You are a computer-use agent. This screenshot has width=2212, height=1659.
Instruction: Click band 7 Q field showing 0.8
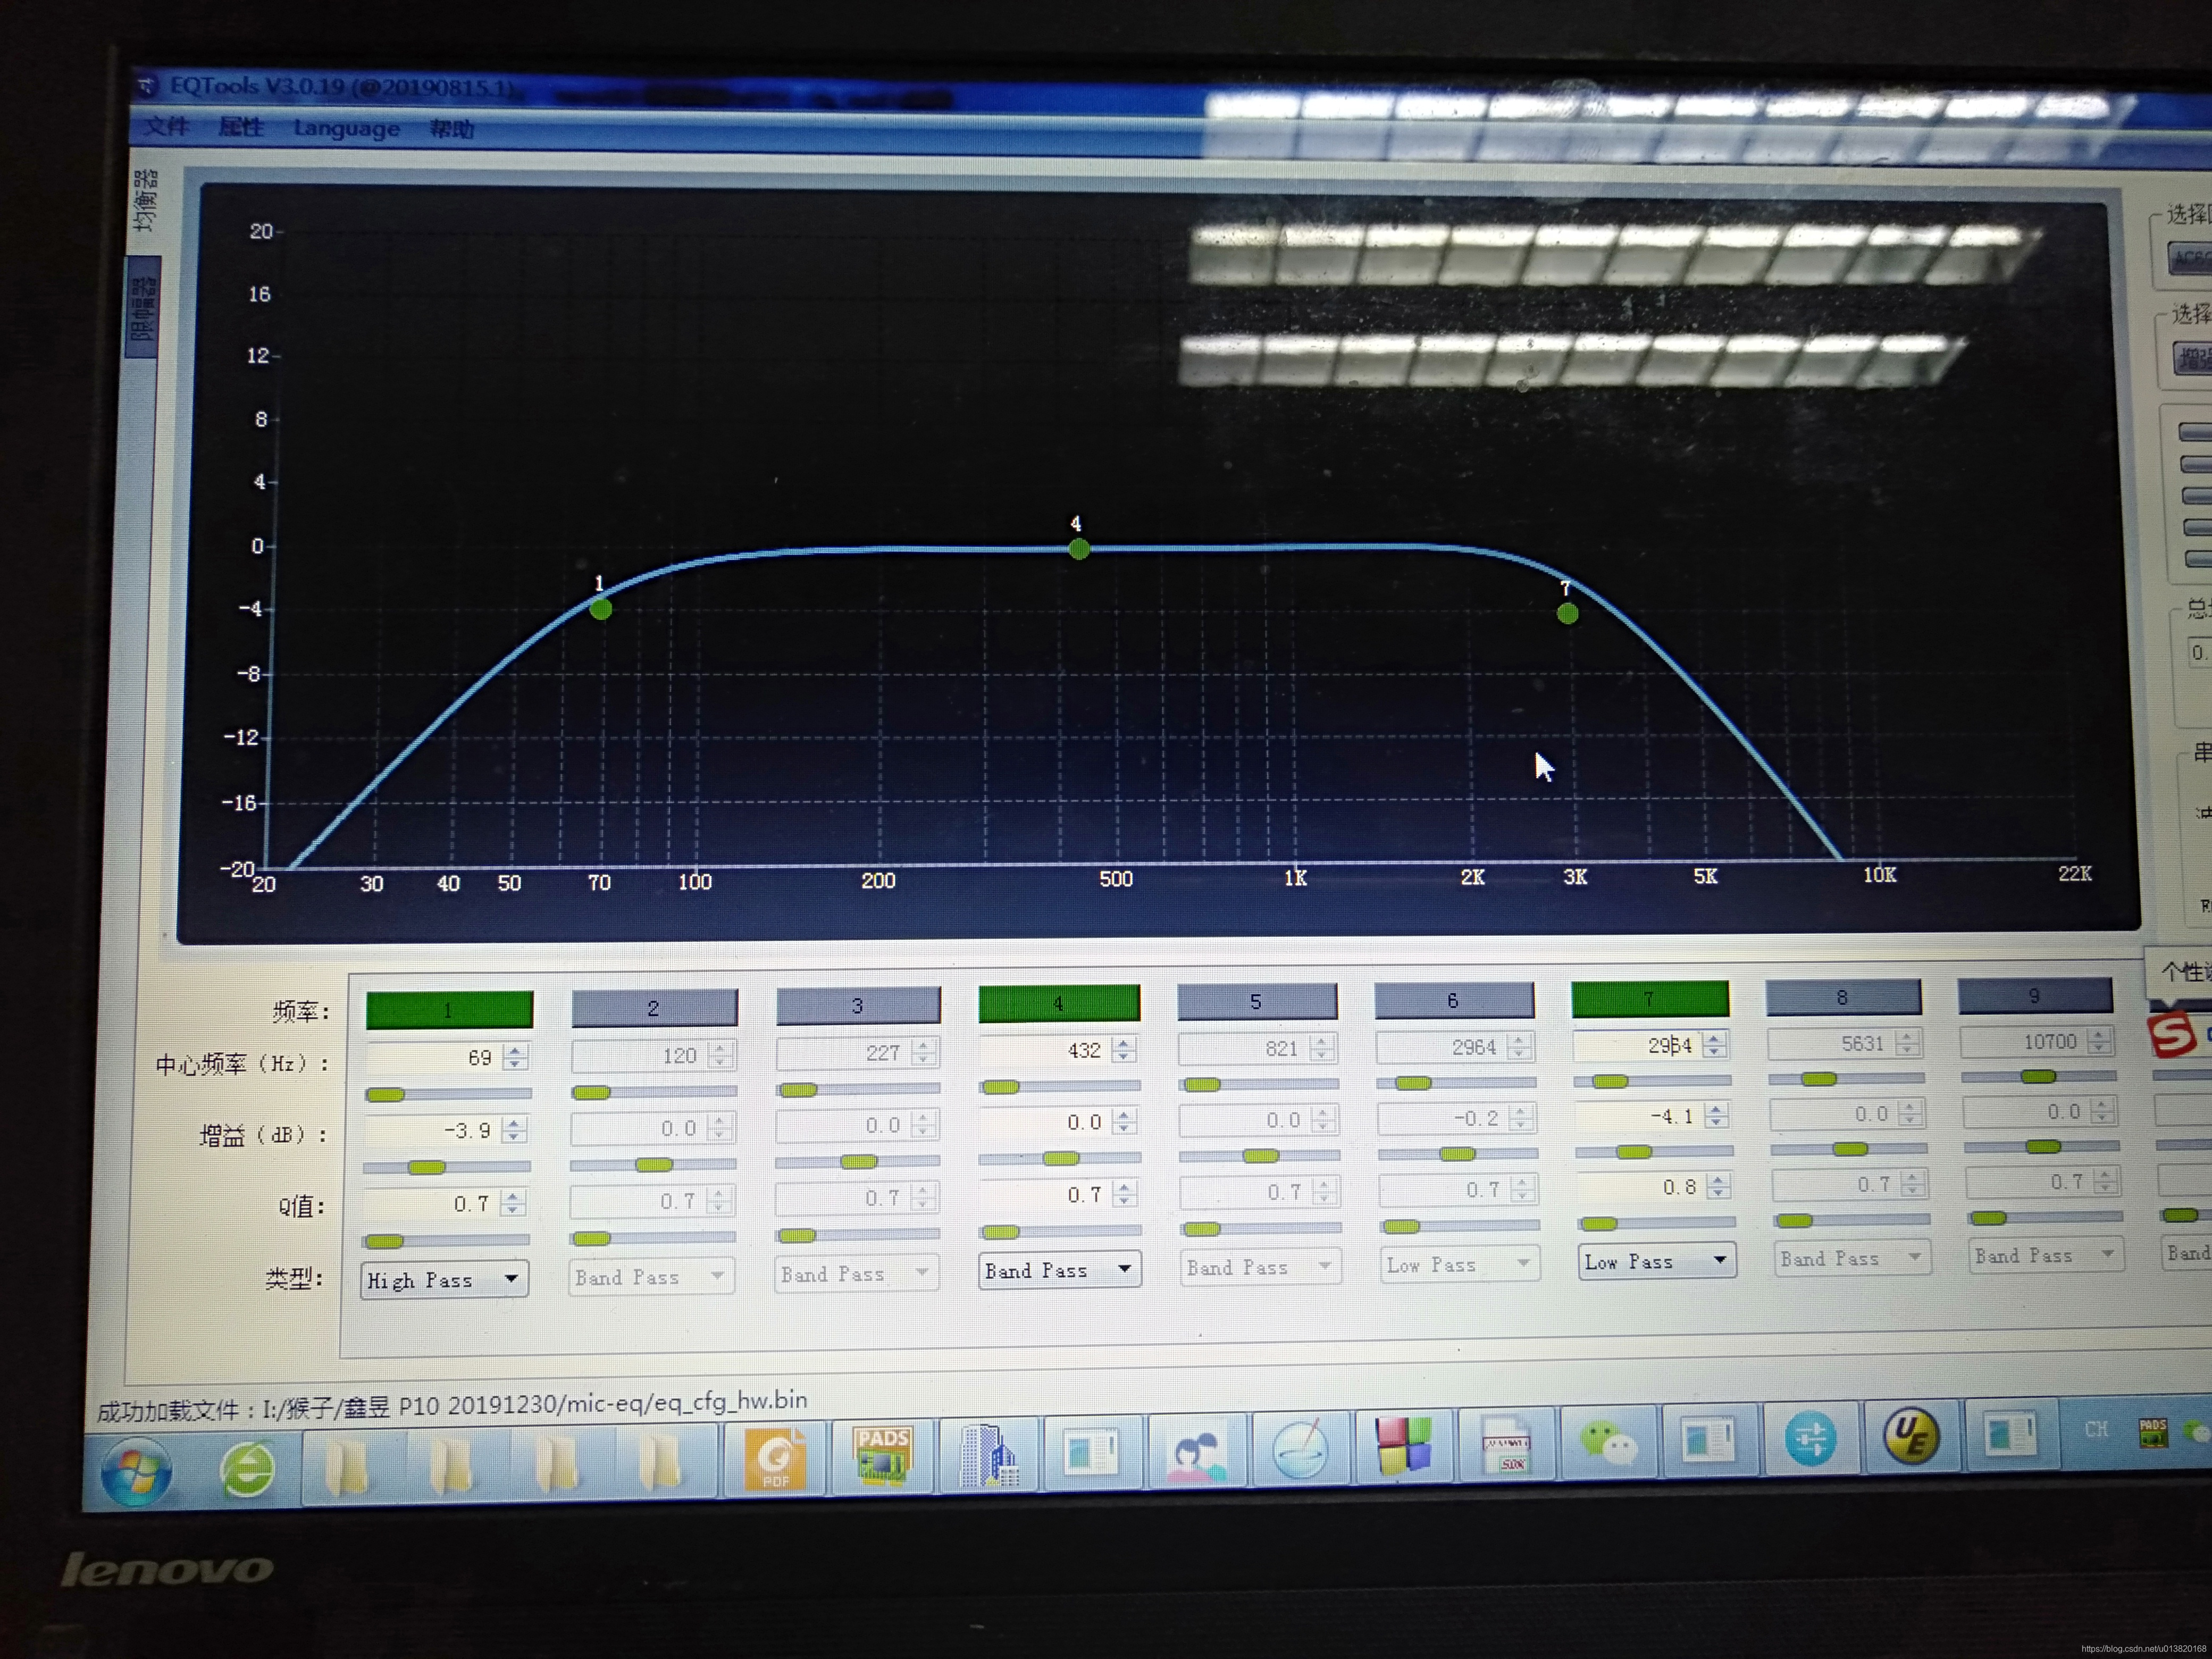click(1642, 1187)
